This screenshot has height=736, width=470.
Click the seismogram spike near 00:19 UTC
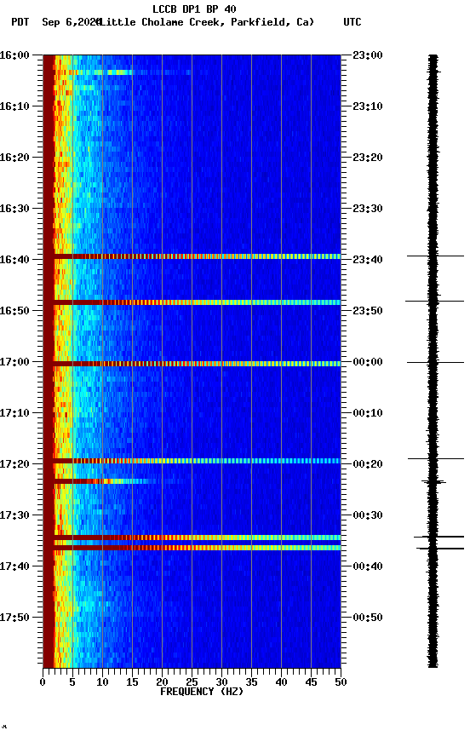[436, 458]
